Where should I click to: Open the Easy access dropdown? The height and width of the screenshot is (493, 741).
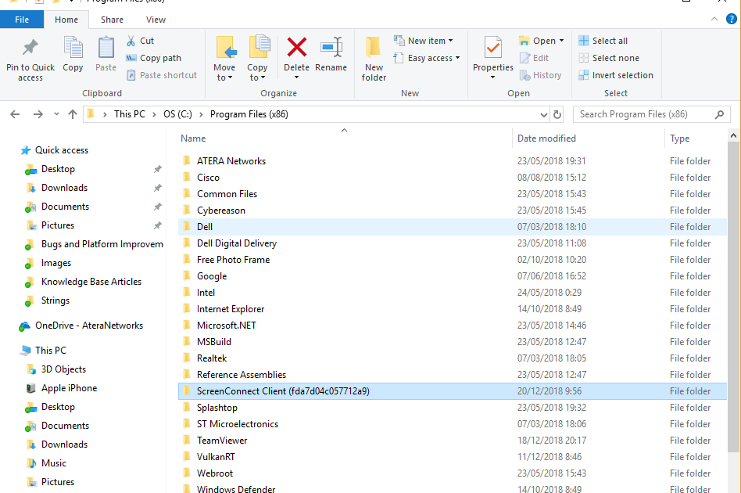427,58
